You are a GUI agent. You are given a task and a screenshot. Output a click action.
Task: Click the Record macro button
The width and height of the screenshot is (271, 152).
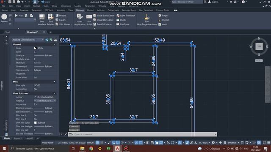pos(4,18)
